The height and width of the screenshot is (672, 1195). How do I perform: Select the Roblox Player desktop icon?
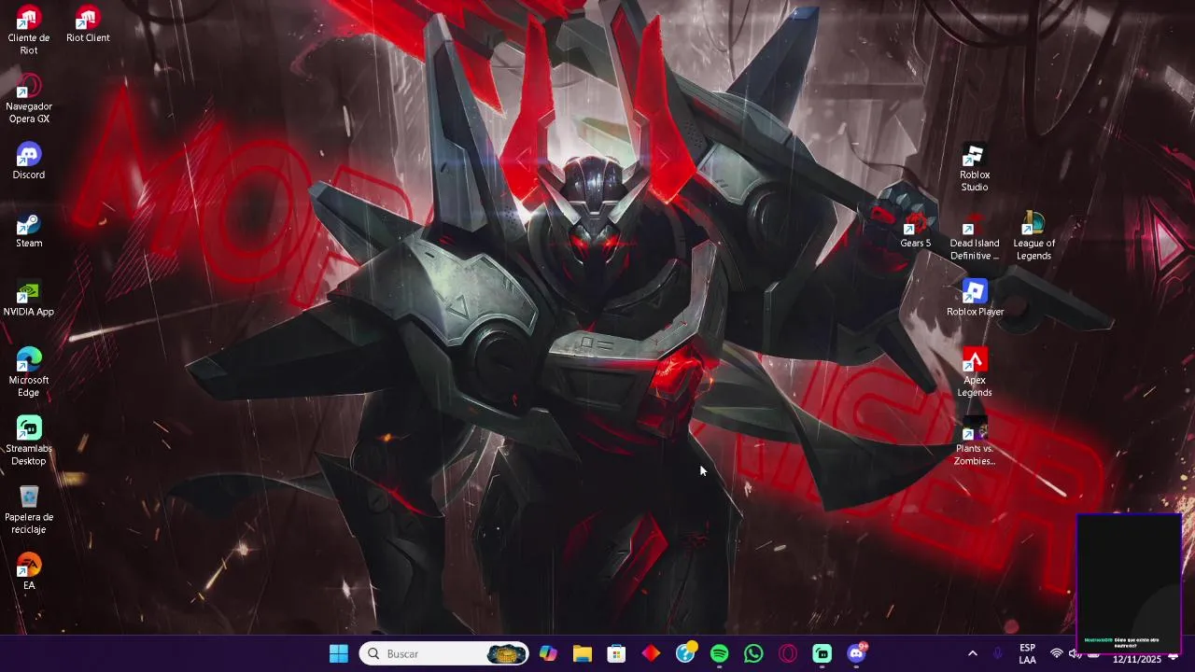coord(975,299)
